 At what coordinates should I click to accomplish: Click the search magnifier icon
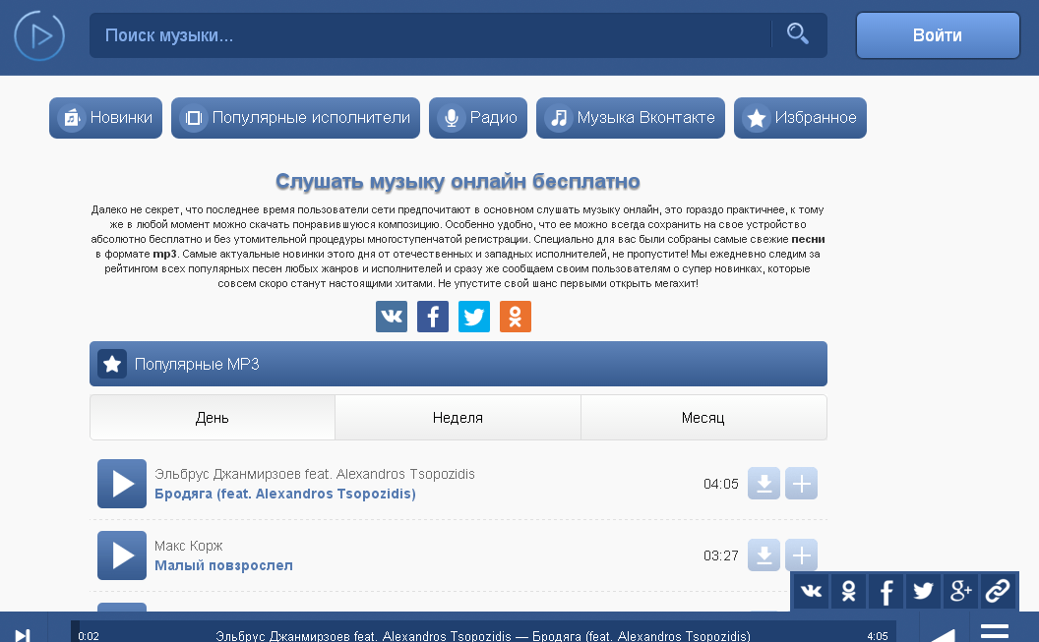coord(798,34)
